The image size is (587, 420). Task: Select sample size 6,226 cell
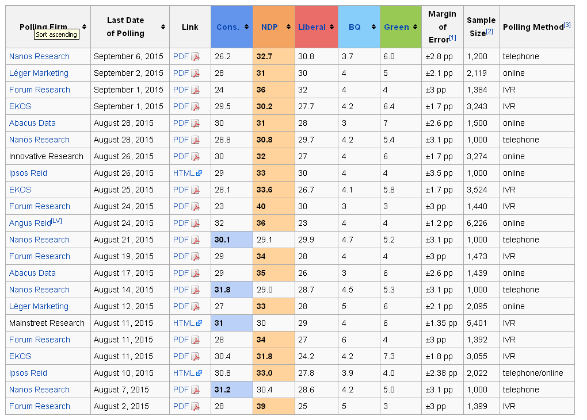click(x=482, y=223)
